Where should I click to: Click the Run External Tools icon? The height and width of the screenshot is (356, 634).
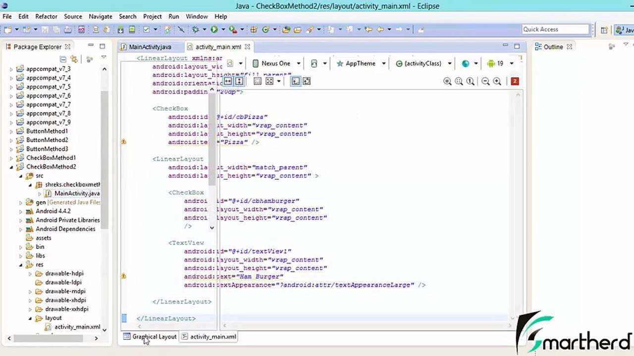(232, 30)
